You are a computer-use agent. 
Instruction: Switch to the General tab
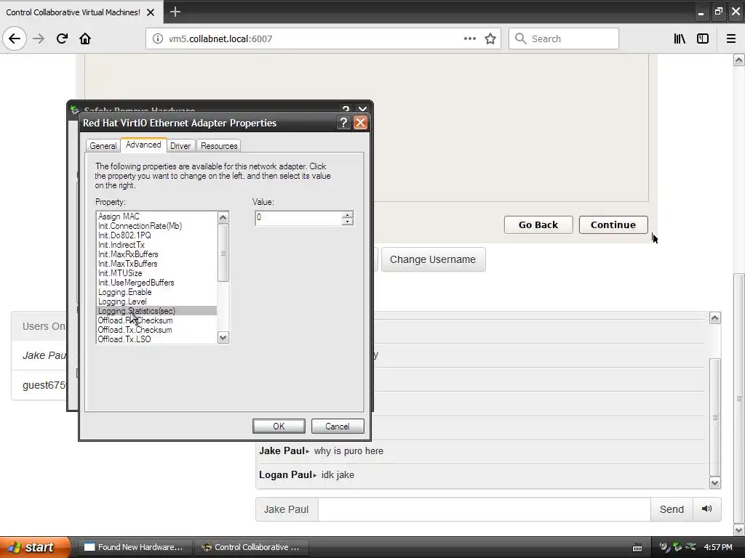103,145
